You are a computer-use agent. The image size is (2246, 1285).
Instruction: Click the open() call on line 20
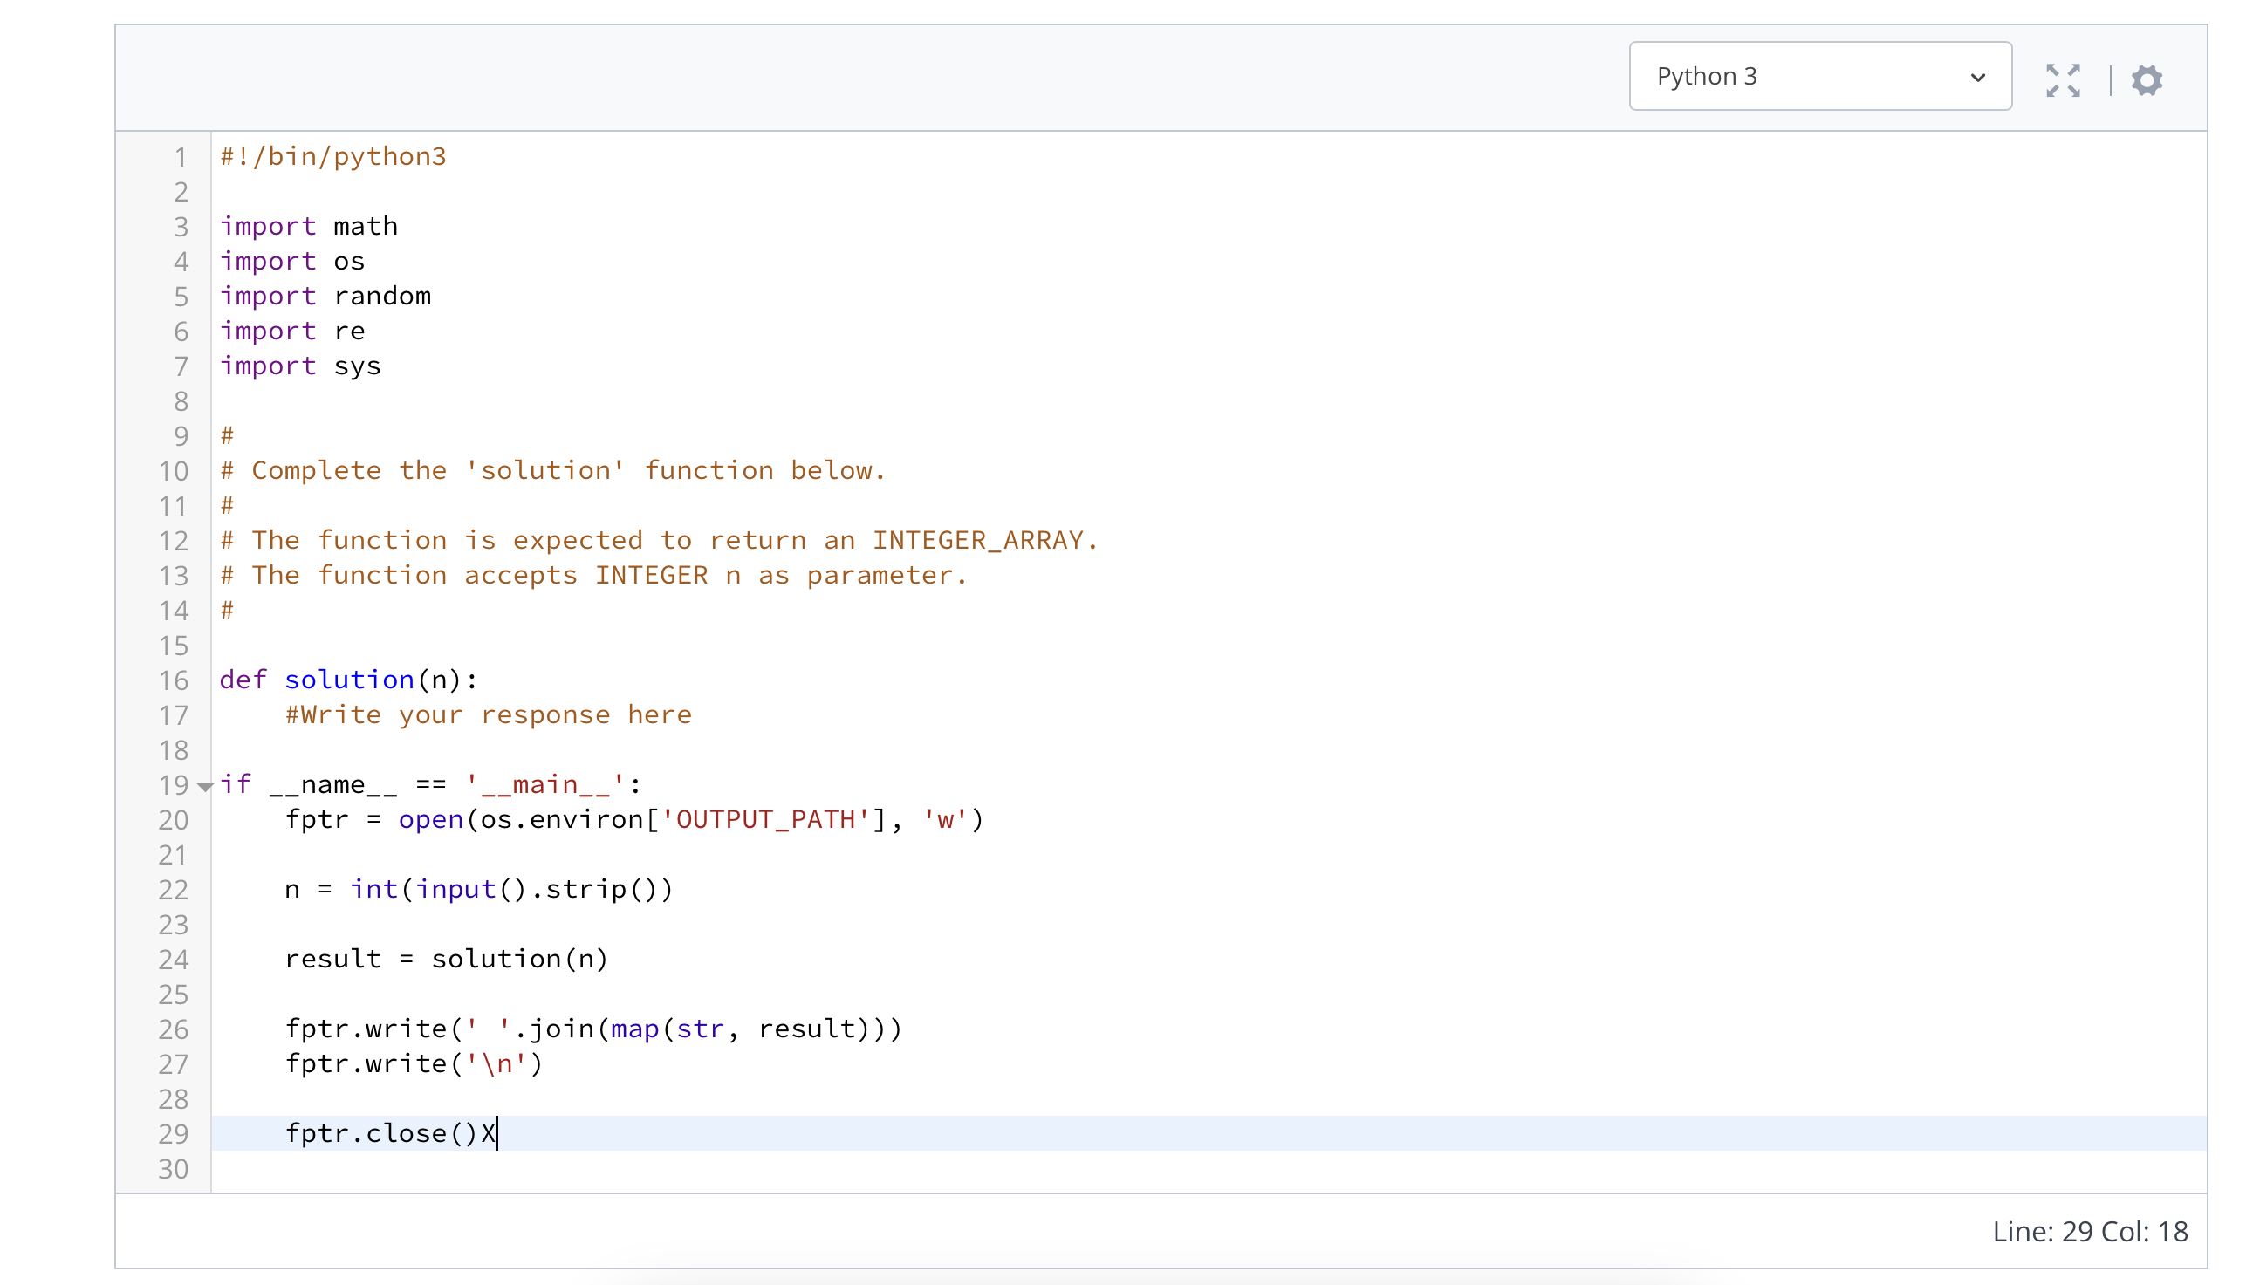(x=431, y=819)
